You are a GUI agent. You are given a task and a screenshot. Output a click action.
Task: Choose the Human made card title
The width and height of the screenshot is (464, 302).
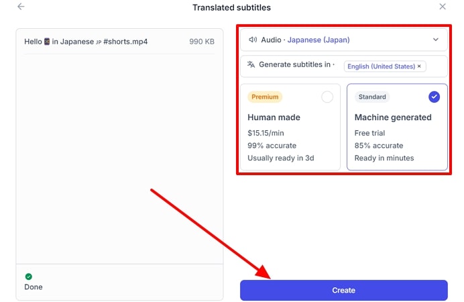pyautogui.click(x=274, y=117)
